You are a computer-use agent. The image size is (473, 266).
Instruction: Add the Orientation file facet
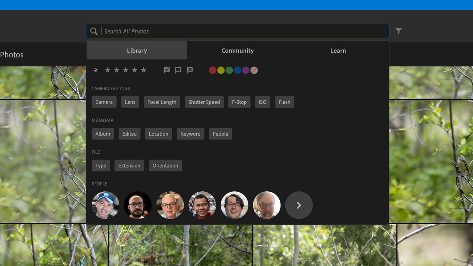[x=165, y=166]
